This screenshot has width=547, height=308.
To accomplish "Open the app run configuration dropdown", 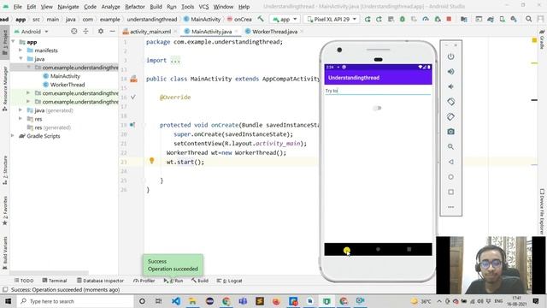I will (285, 19).
